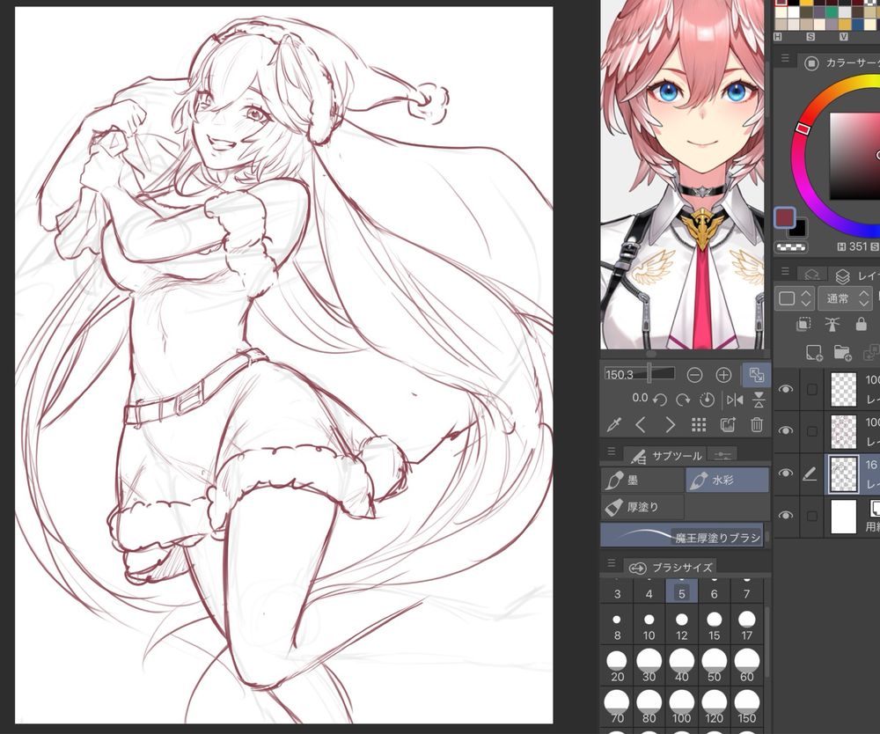The image size is (880, 734).
Task: Switch to tool property sliders tab
Action: coord(722,455)
